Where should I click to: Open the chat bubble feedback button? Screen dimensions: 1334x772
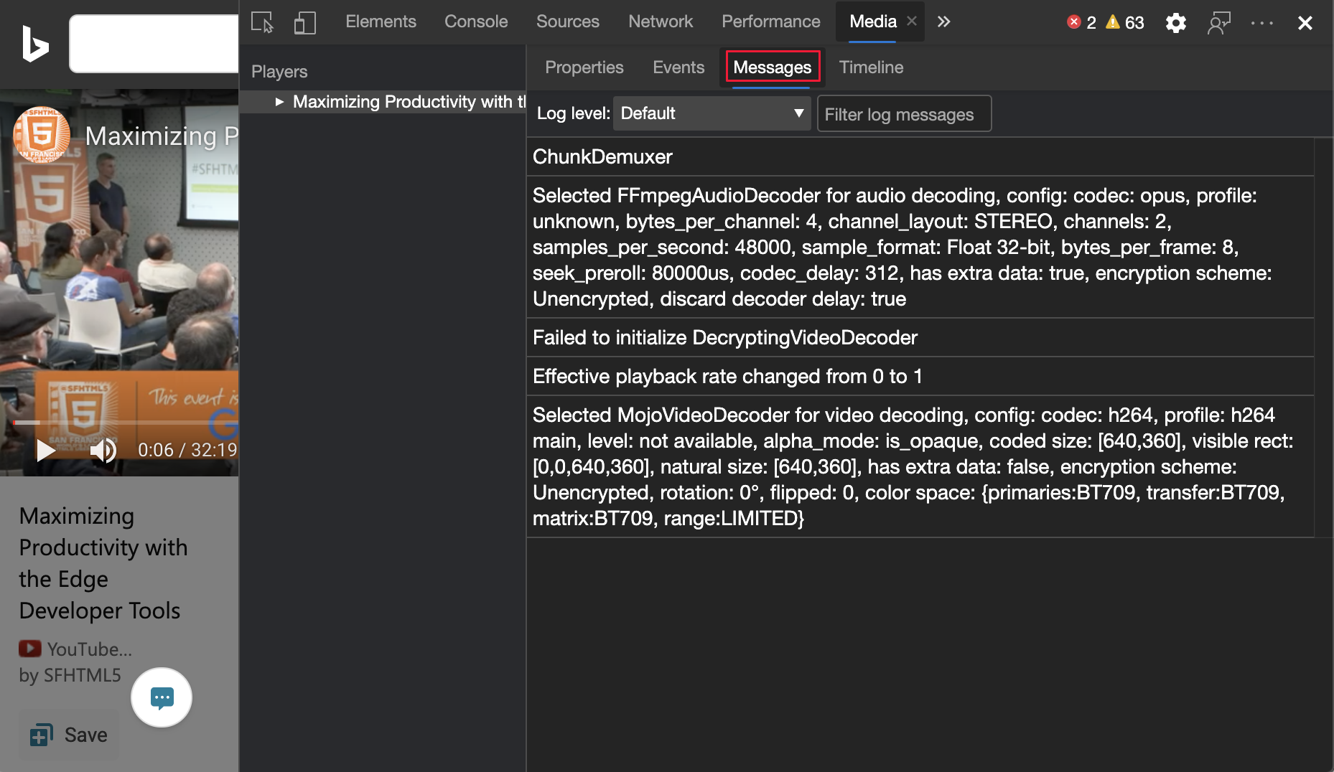pos(162,697)
